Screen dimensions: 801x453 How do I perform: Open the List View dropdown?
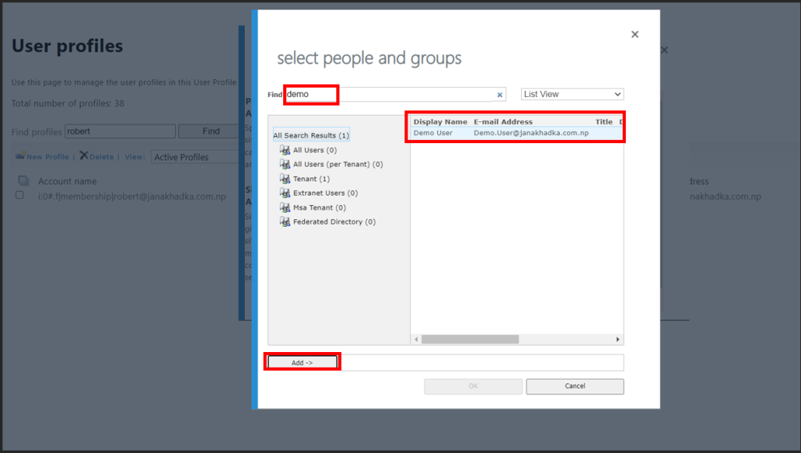tap(572, 94)
